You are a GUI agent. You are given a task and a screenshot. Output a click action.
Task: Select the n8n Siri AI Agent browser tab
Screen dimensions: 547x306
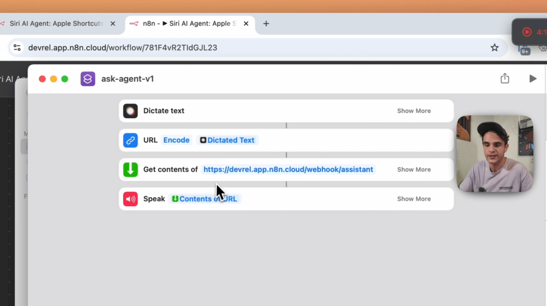[189, 24]
